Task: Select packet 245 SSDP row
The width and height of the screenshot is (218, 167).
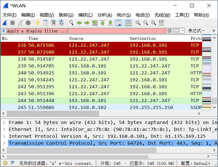Action: 101,108
